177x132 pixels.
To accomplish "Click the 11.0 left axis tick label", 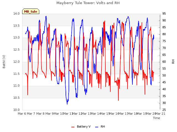I will 17,86.
